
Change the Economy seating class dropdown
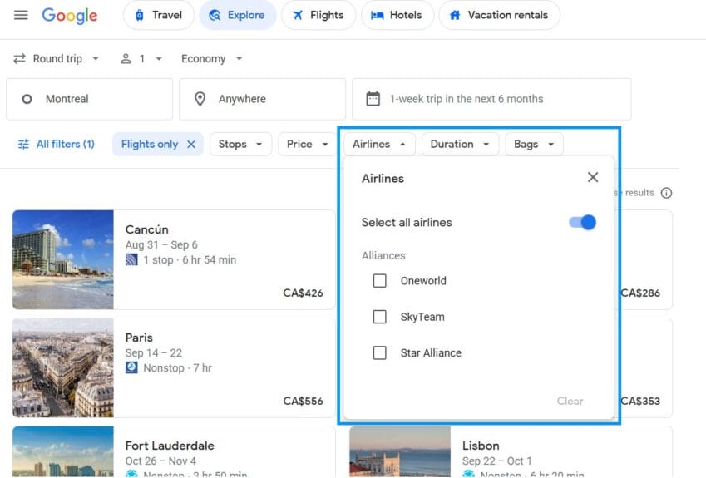point(211,59)
